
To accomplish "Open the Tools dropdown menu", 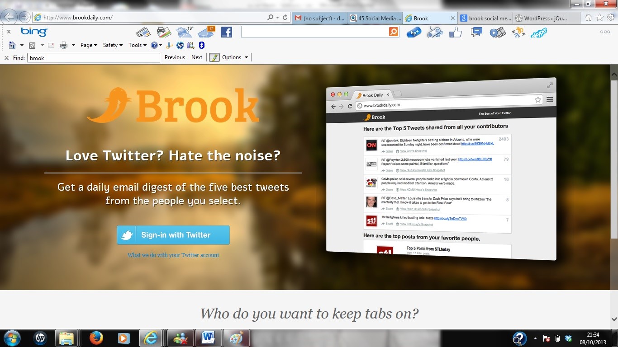I will [138, 45].
